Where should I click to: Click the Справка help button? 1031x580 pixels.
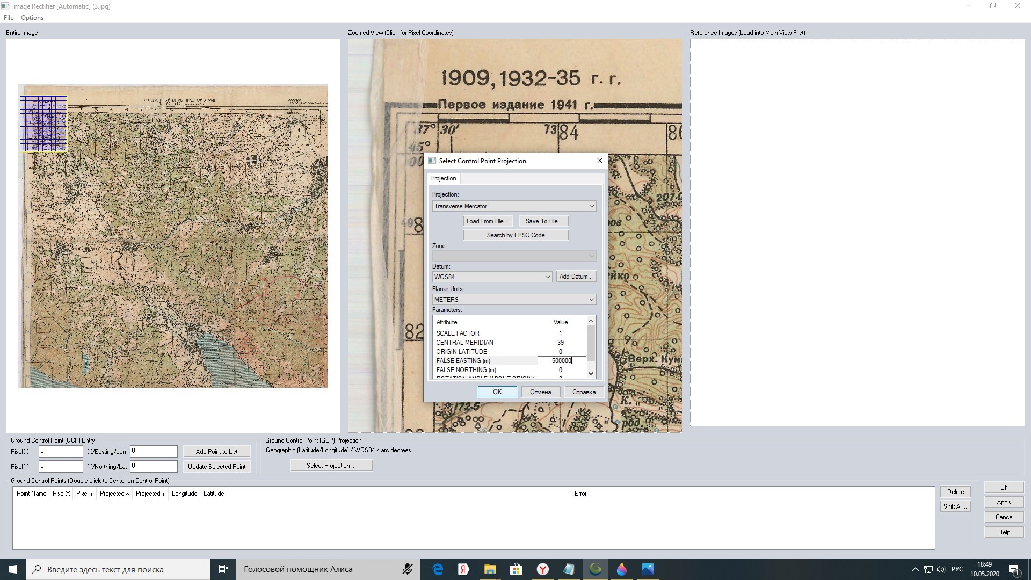pyautogui.click(x=584, y=392)
